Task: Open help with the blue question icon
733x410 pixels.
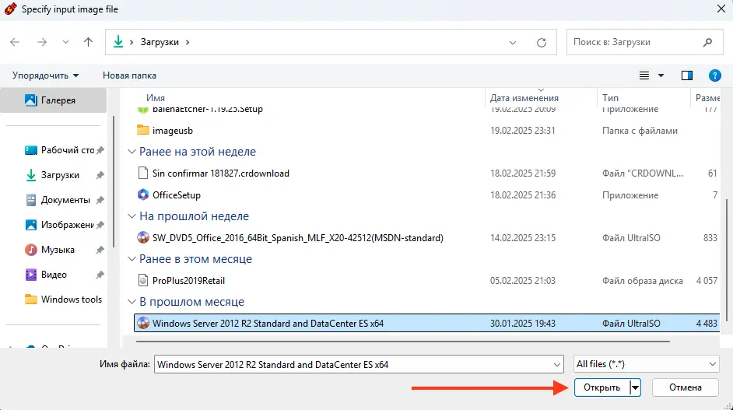Action: (x=715, y=75)
